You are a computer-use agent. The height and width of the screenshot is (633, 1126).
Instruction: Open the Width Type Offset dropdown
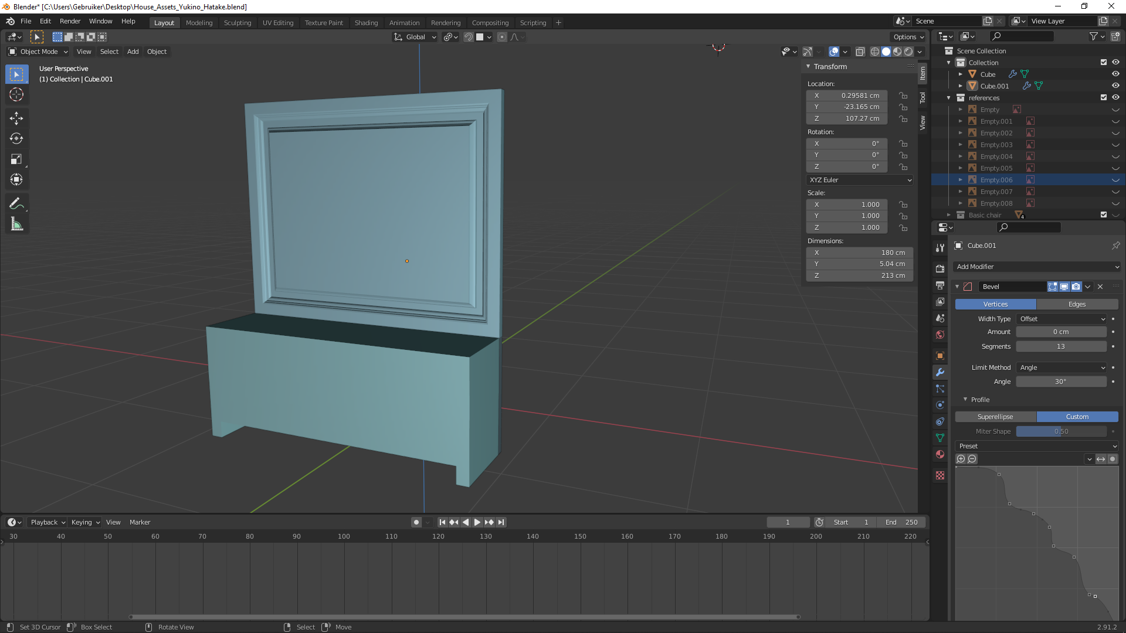point(1061,319)
